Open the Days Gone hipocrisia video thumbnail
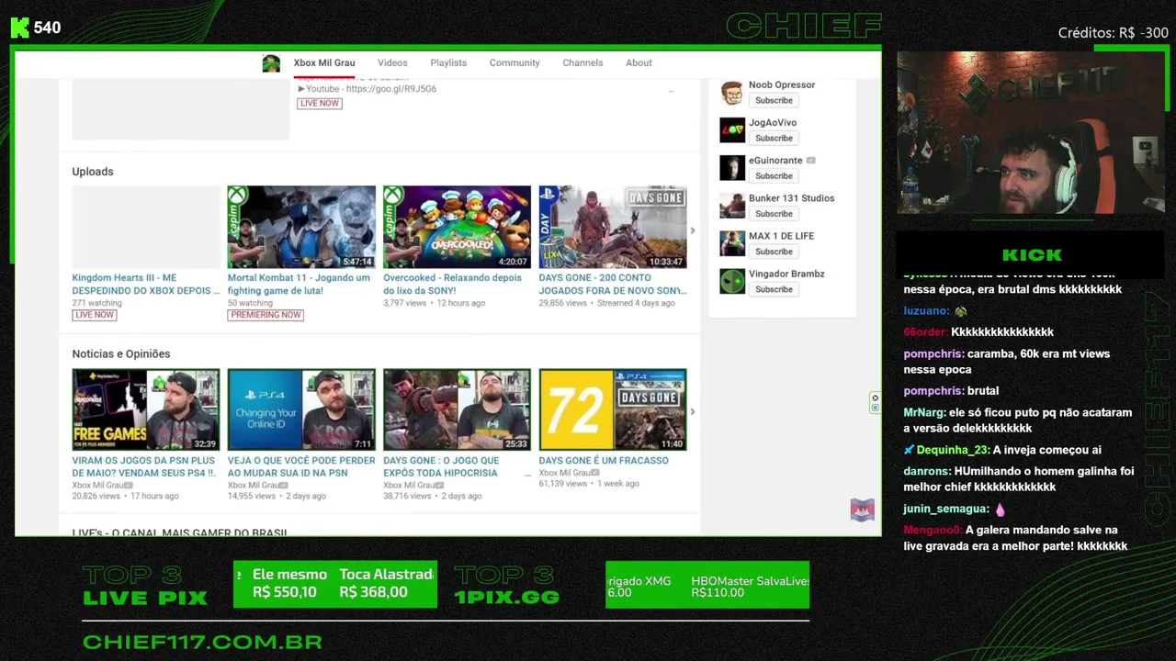Image resolution: width=1176 pixels, height=661 pixels. click(x=457, y=409)
